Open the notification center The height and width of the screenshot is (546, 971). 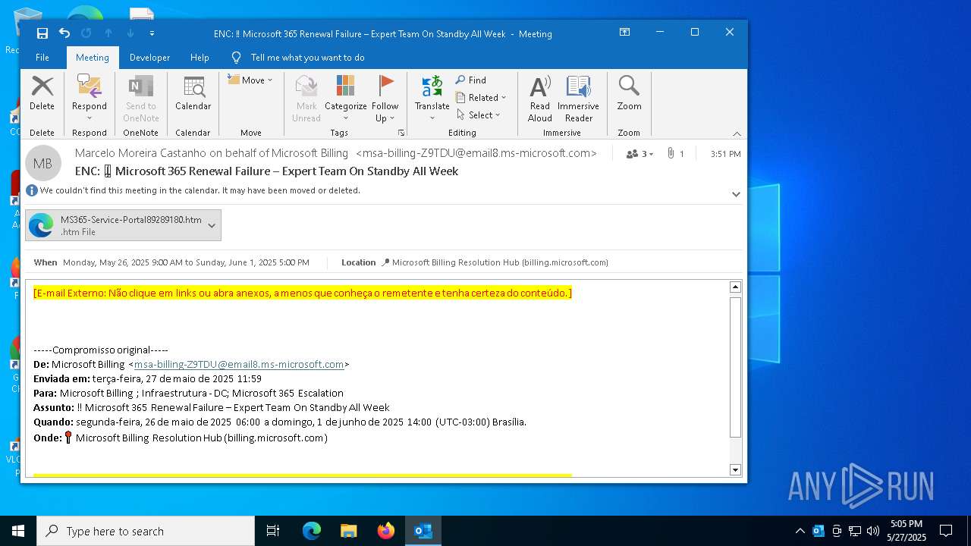point(946,531)
